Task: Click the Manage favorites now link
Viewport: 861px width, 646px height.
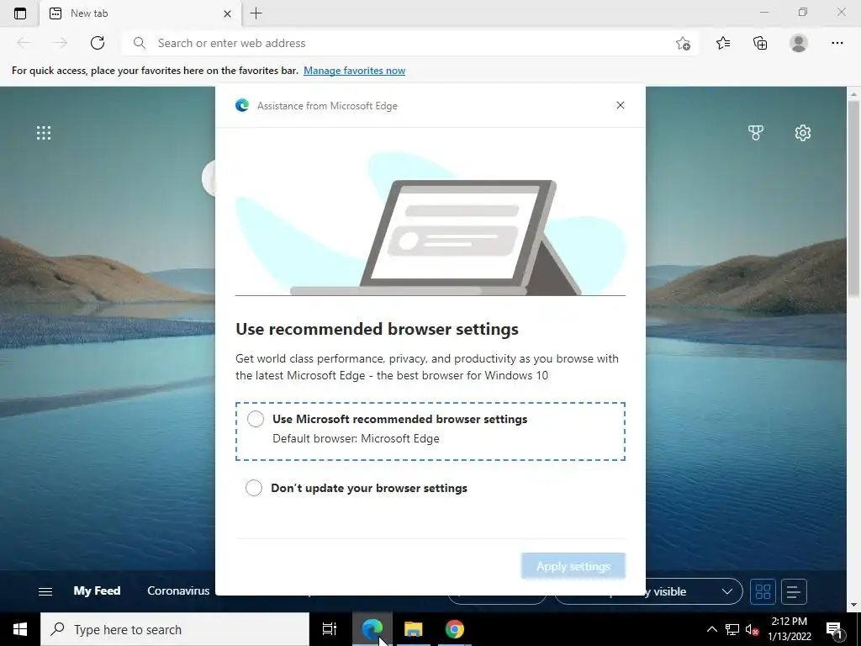Action: click(x=354, y=71)
